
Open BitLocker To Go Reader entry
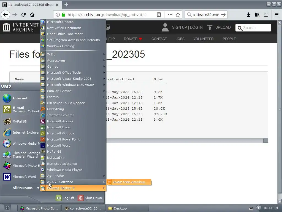pyautogui.click(x=73, y=103)
